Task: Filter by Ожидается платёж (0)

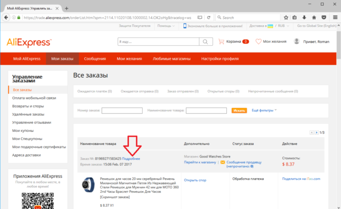Action: coord(95,91)
